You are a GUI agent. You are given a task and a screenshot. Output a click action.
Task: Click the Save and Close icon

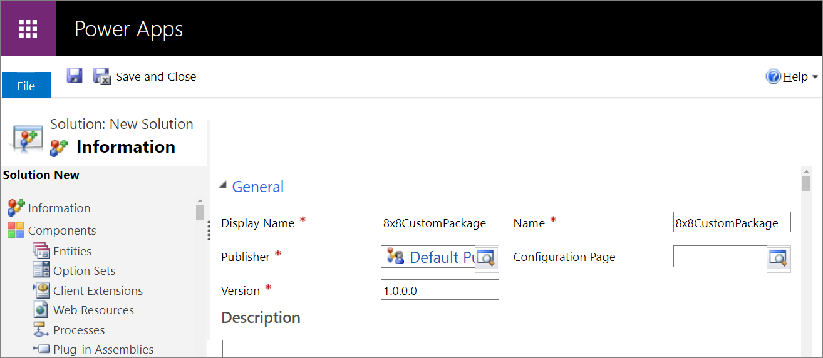[x=102, y=76]
